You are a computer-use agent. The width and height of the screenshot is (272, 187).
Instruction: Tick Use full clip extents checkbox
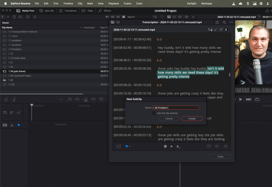click(x=154, y=113)
